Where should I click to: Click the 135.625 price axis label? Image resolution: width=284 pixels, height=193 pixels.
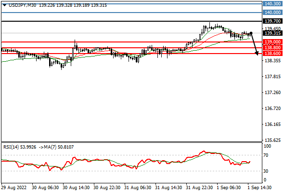click(x=272, y=140)
